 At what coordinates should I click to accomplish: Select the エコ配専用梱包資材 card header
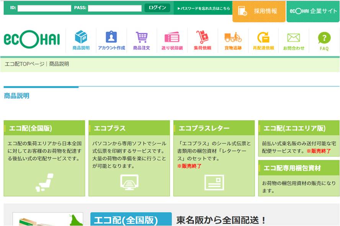click(299, 168)
